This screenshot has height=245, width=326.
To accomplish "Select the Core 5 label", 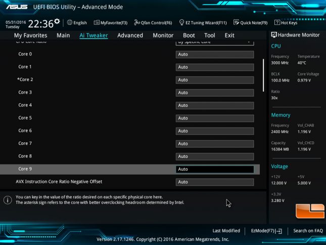I will click(25, 118).
